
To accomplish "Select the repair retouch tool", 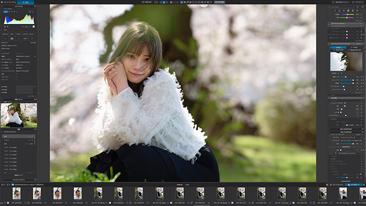I will point(205,2).
